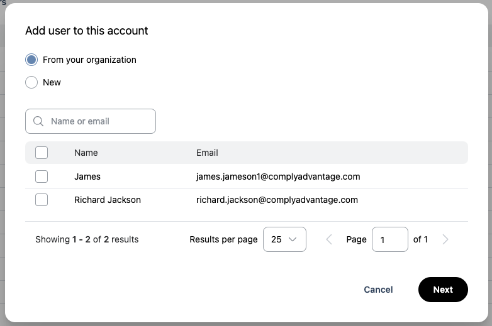Click the name "Richard Jackson" in the list

[x=108, y=200]
